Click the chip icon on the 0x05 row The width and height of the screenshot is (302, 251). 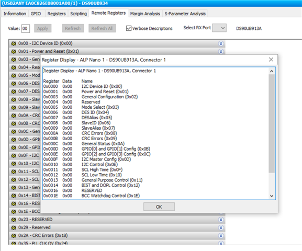[14, 75]
